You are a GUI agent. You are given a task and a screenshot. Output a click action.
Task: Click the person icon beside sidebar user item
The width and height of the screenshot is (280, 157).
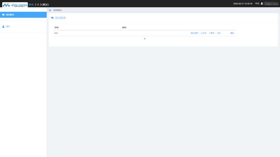click(x=3, y=27)
